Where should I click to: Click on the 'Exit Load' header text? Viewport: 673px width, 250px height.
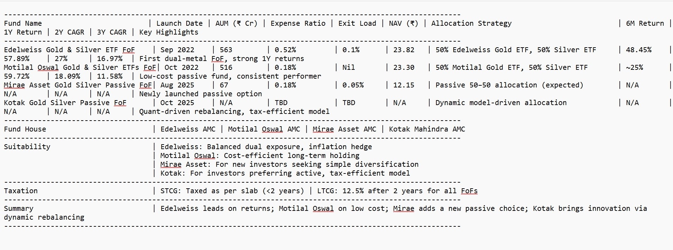point(357,23)
